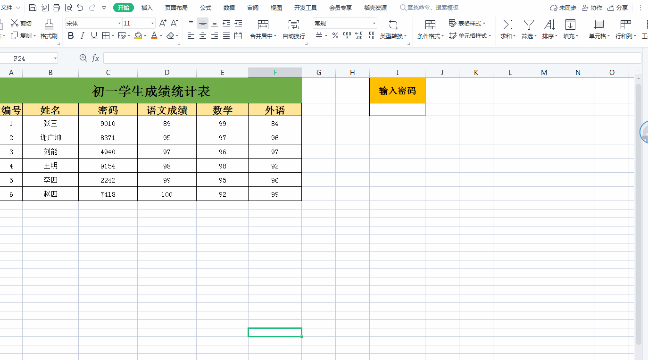648x360 pixels.
Task: Open the Developer Tools (开发工具) tab
Action: pos(306,8)
